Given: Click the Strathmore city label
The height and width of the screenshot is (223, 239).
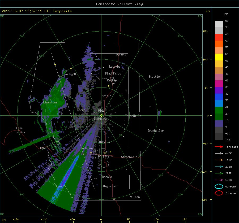Looking at the screenshot, I should click(129, 157).
